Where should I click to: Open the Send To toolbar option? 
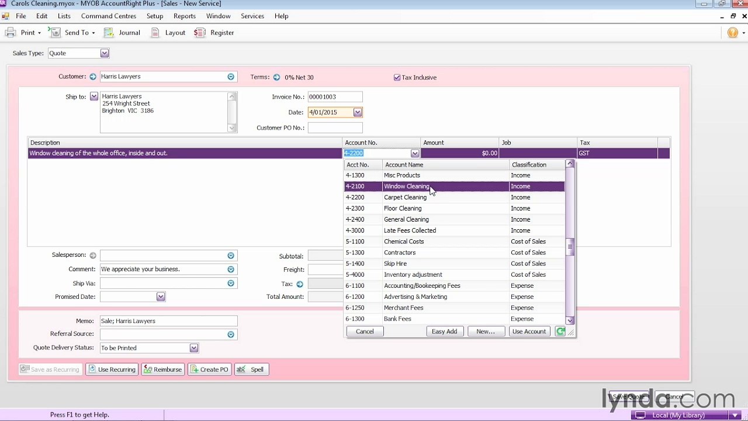[x=72, y=33]
